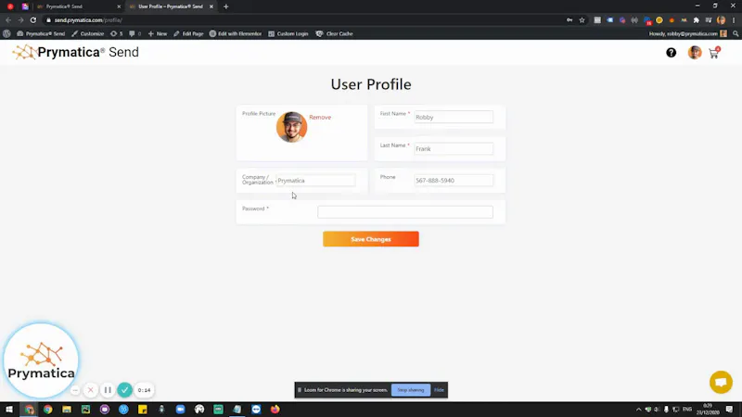Pause the Loom recording

click(x=108, y=390)
